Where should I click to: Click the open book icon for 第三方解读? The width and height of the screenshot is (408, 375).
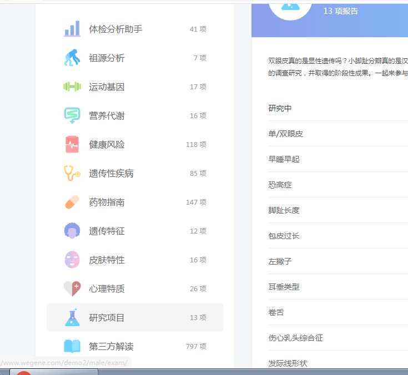click(x=72, y=346)
